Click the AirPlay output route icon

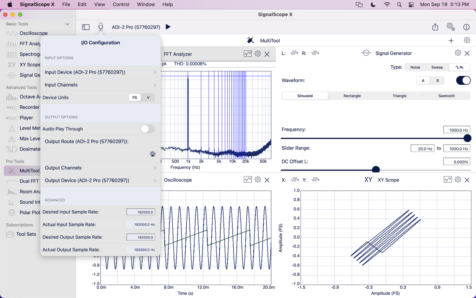[x=152, y=154]
